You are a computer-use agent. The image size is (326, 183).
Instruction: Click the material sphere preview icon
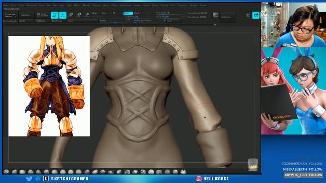coord(215,15)
